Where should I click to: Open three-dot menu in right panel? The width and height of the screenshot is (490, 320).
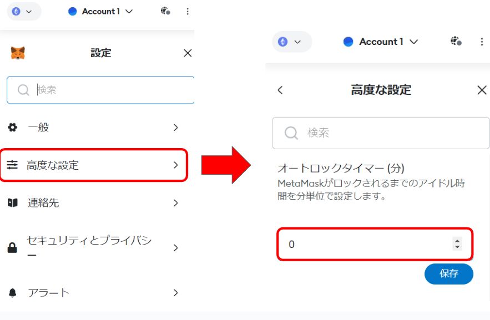pos(482,42)
